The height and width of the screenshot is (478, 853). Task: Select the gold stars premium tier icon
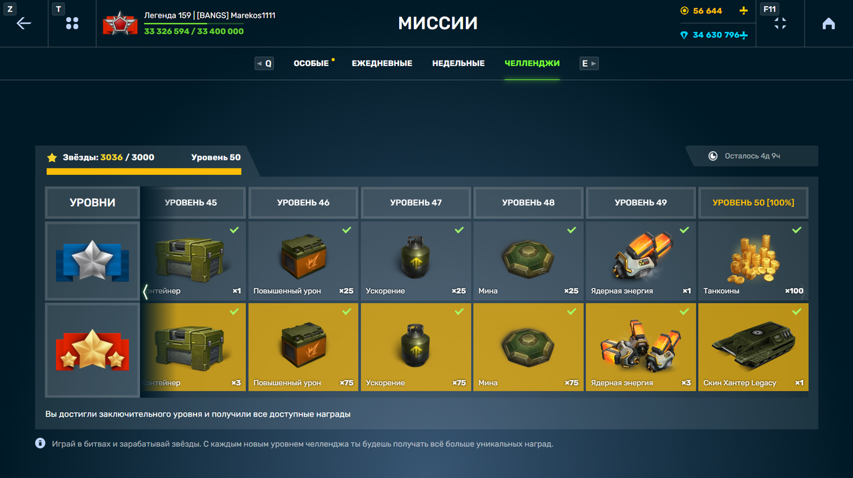tap(93, 350)
